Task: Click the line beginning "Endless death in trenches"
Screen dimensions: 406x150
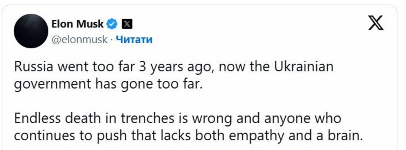Action: coord(177,119)
